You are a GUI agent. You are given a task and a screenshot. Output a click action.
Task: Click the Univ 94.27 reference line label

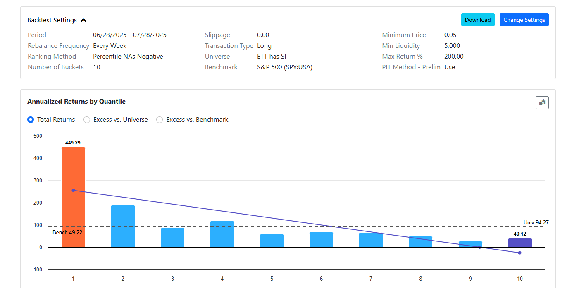click(536, 222)
